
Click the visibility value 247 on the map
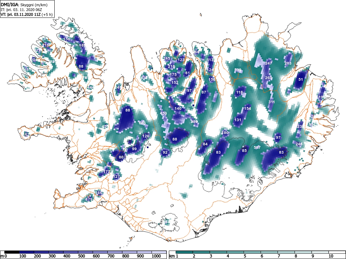coord(268,63)
